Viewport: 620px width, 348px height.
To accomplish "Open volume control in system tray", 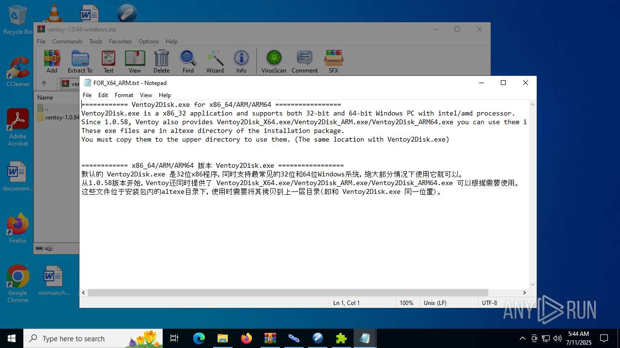I will (557, 338).
